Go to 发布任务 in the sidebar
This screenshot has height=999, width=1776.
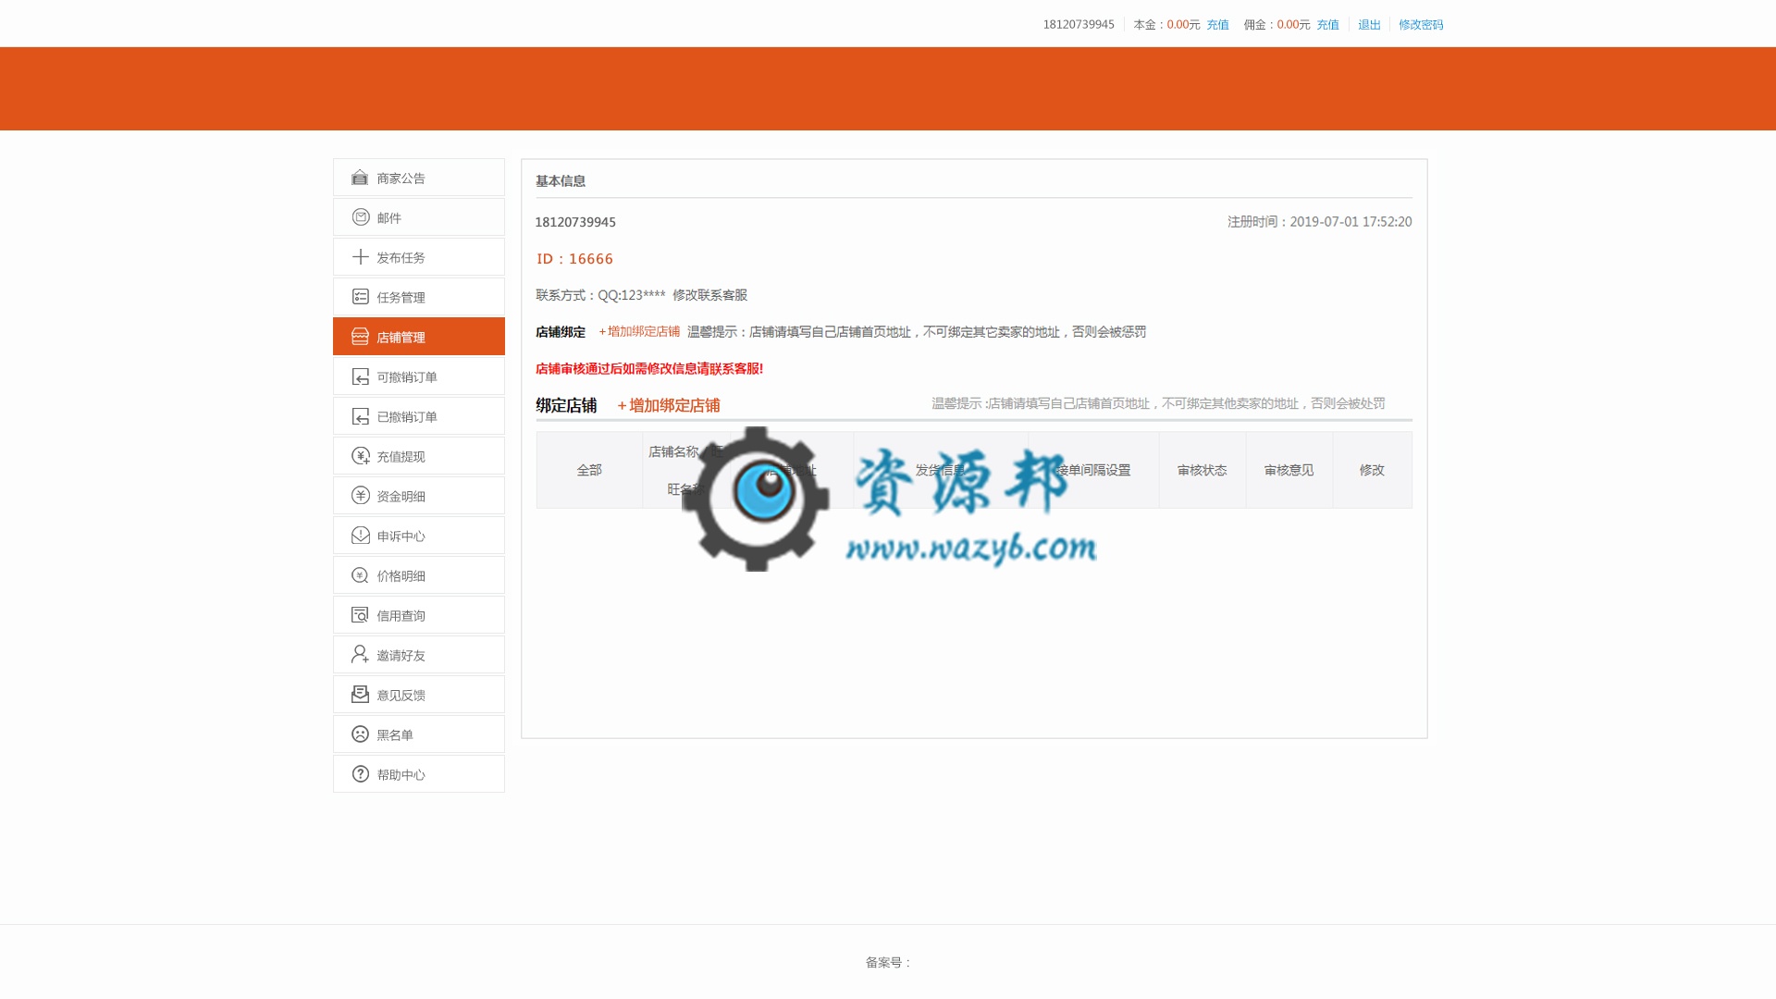point(419,257)
